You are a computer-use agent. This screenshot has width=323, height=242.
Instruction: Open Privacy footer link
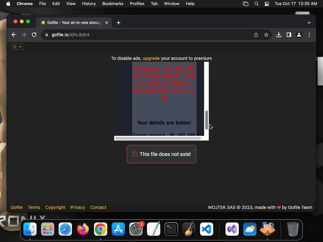tap(78, 207)
